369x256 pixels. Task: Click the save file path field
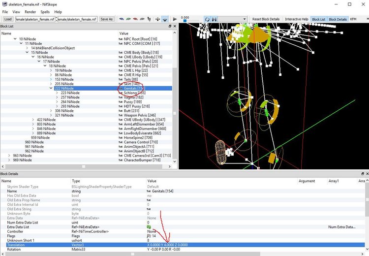tap(77, 19)
